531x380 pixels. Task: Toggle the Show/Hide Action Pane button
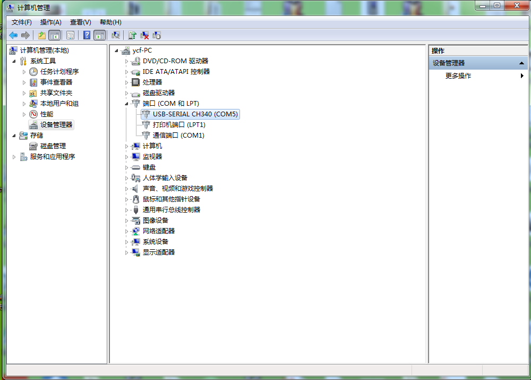point(99,35)
